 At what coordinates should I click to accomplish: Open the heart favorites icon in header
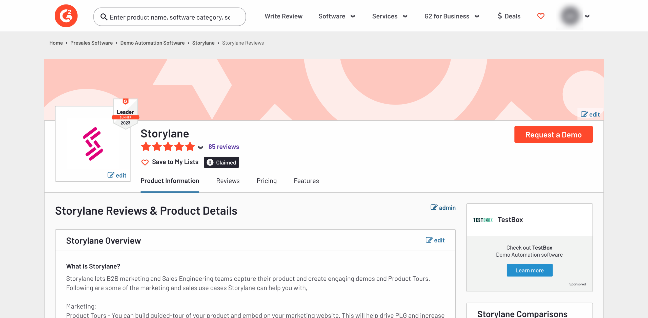[x=541, y=16]
